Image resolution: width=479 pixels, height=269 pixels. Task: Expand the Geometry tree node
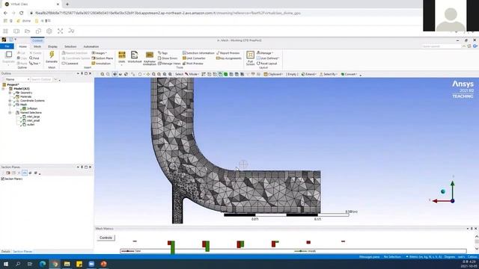[10, 93]
